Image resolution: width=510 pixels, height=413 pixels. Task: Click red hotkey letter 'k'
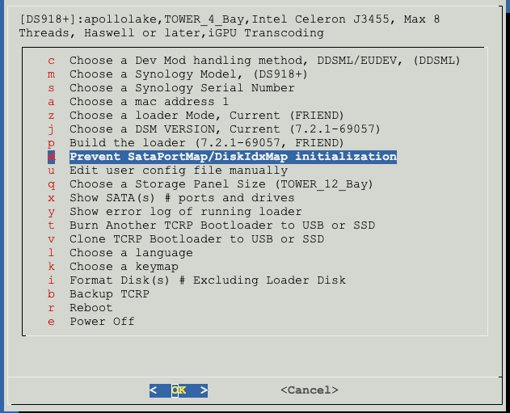point(51,267)
